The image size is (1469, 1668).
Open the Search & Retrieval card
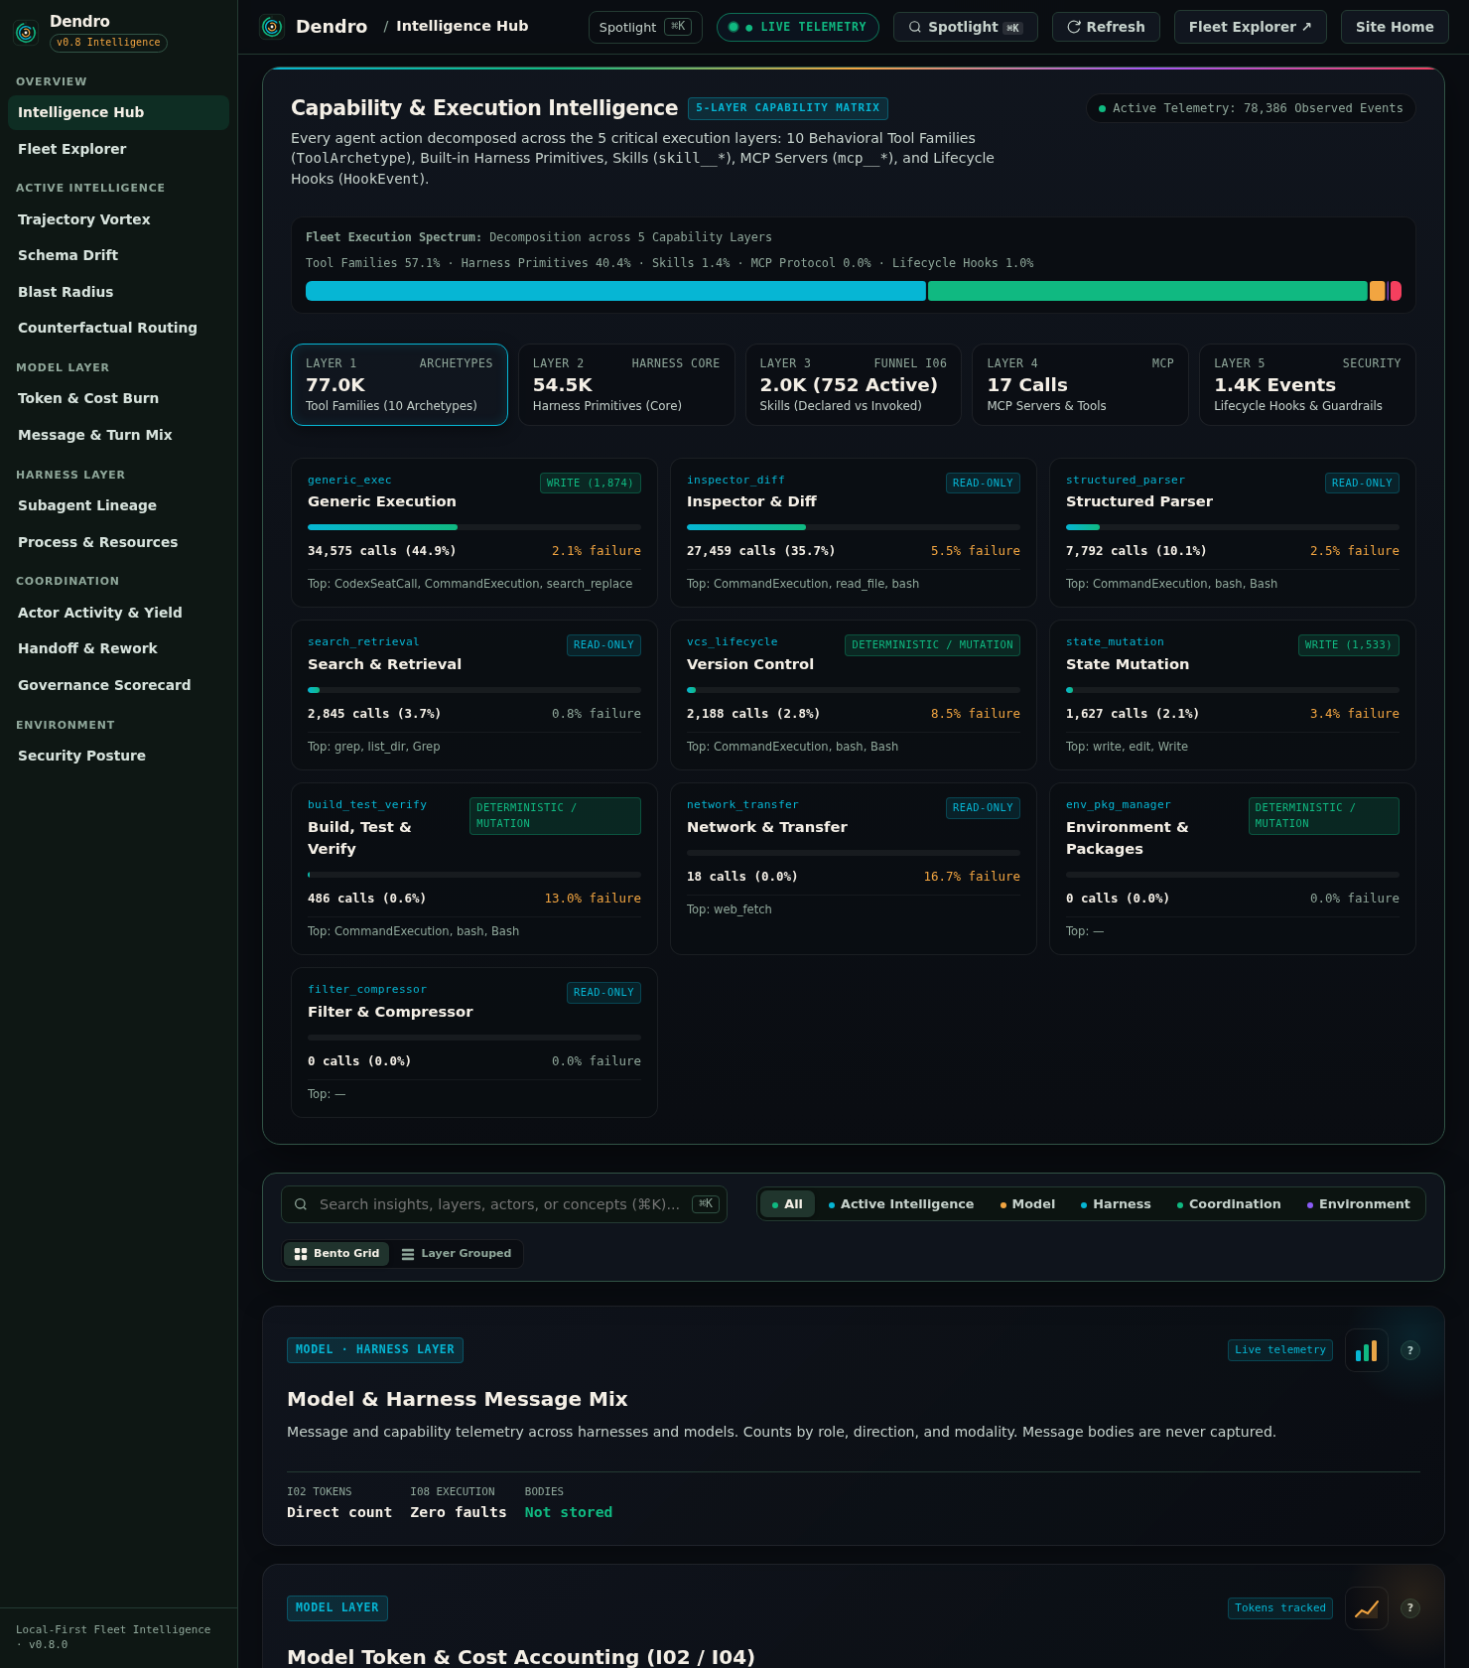click(474, 695)
